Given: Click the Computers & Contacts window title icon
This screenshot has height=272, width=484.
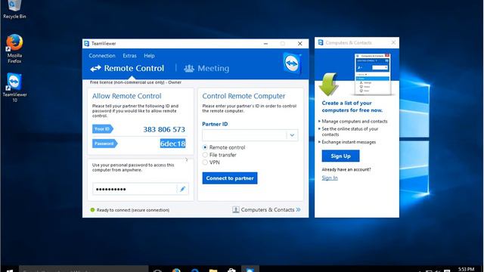Looking at the screenshot, I should click(x=321, y=42).
